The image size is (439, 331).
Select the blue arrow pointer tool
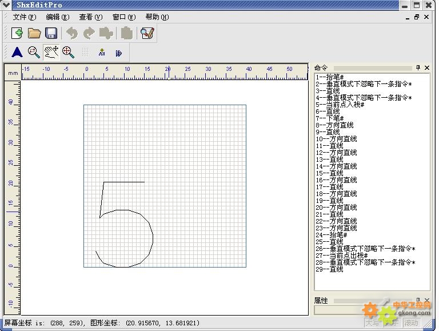[17, 52]
